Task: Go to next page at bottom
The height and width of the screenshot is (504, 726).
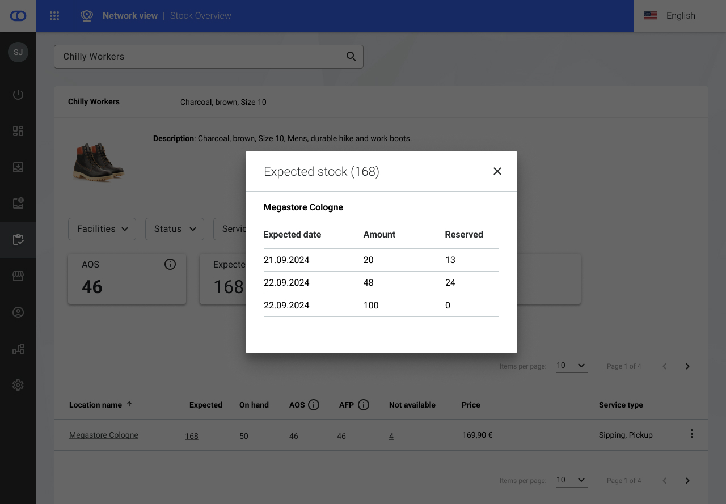Action: tap(687, 481)
